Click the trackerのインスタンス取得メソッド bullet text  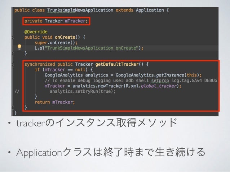(97, 123)
